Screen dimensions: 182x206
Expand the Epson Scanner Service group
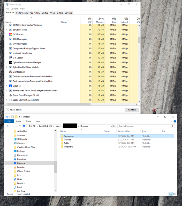(x=6, y=100)
